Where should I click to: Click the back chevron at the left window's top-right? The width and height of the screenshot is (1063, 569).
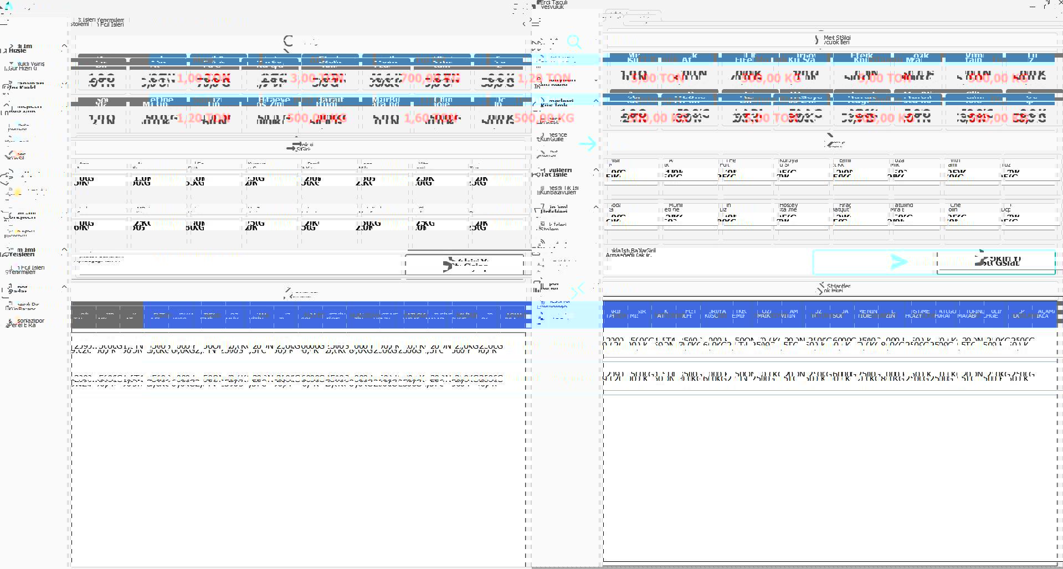[x=523, y=23]
